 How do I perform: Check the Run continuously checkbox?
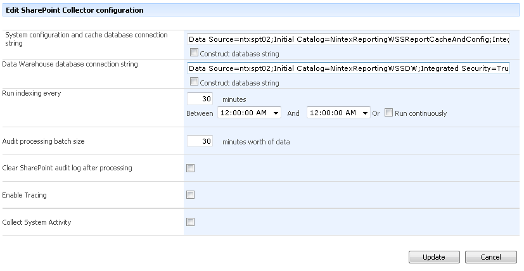388,113
